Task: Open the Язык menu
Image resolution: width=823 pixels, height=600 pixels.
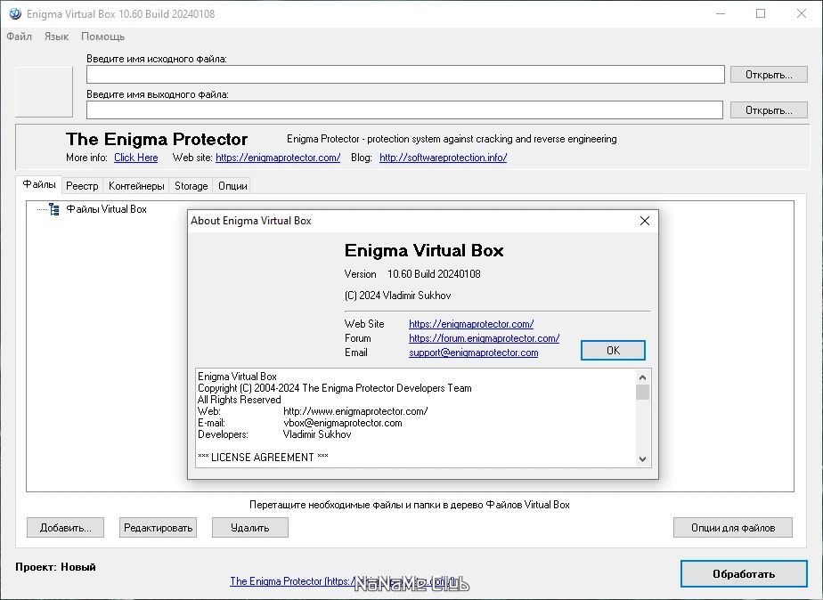Action: (56, 36)
